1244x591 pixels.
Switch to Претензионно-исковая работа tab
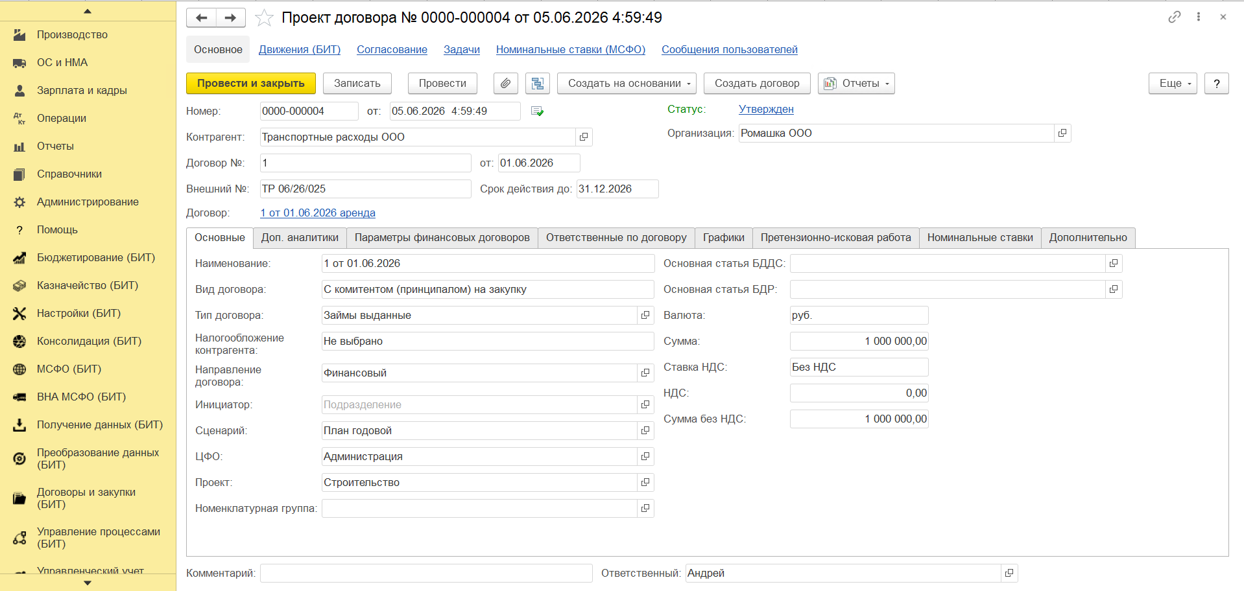(x=836, y=238)
